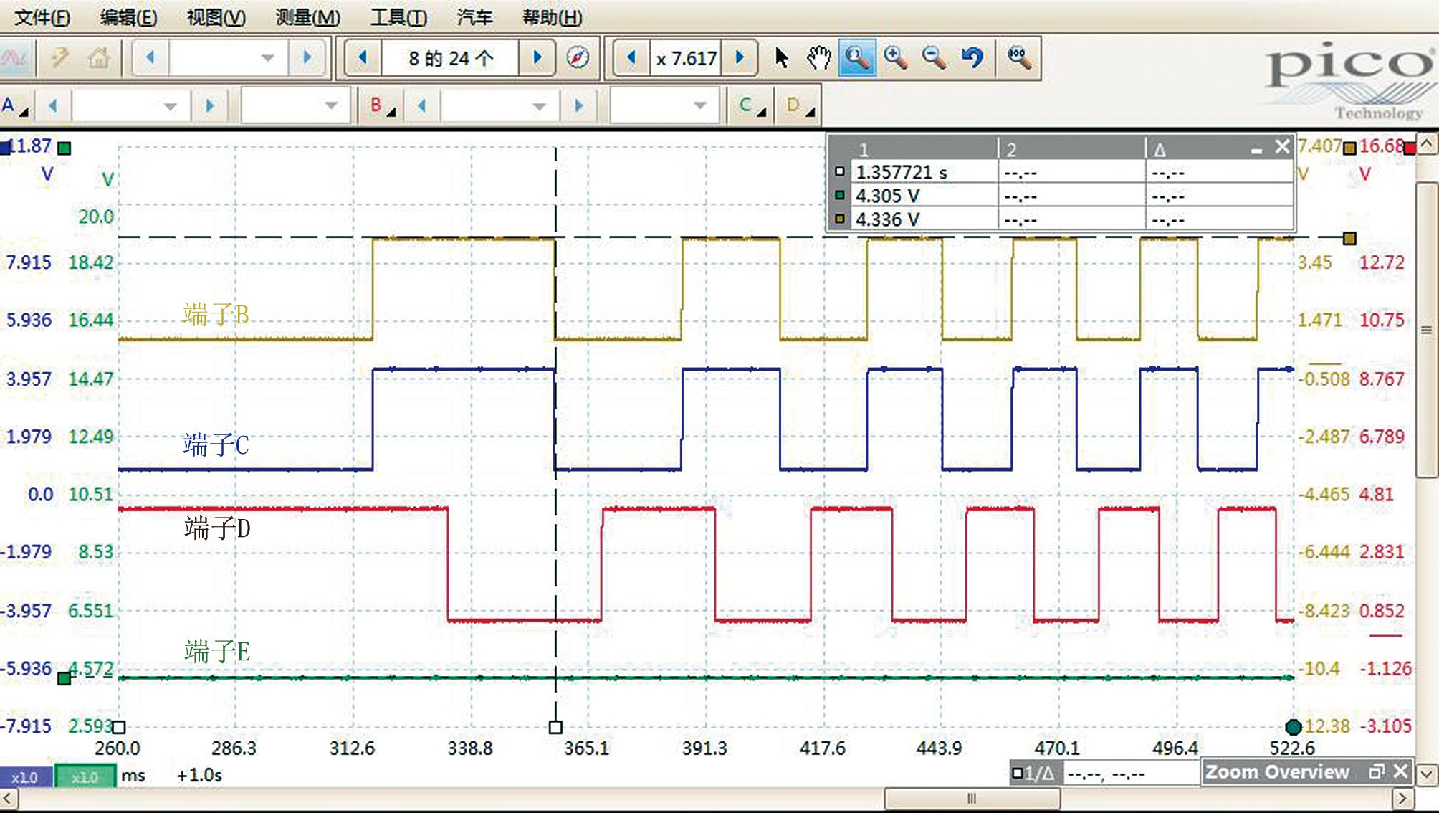The height and width of the screenshot is (813, 1439).
Task: Go to next waveform buffer
Action: tap(537, 57)
